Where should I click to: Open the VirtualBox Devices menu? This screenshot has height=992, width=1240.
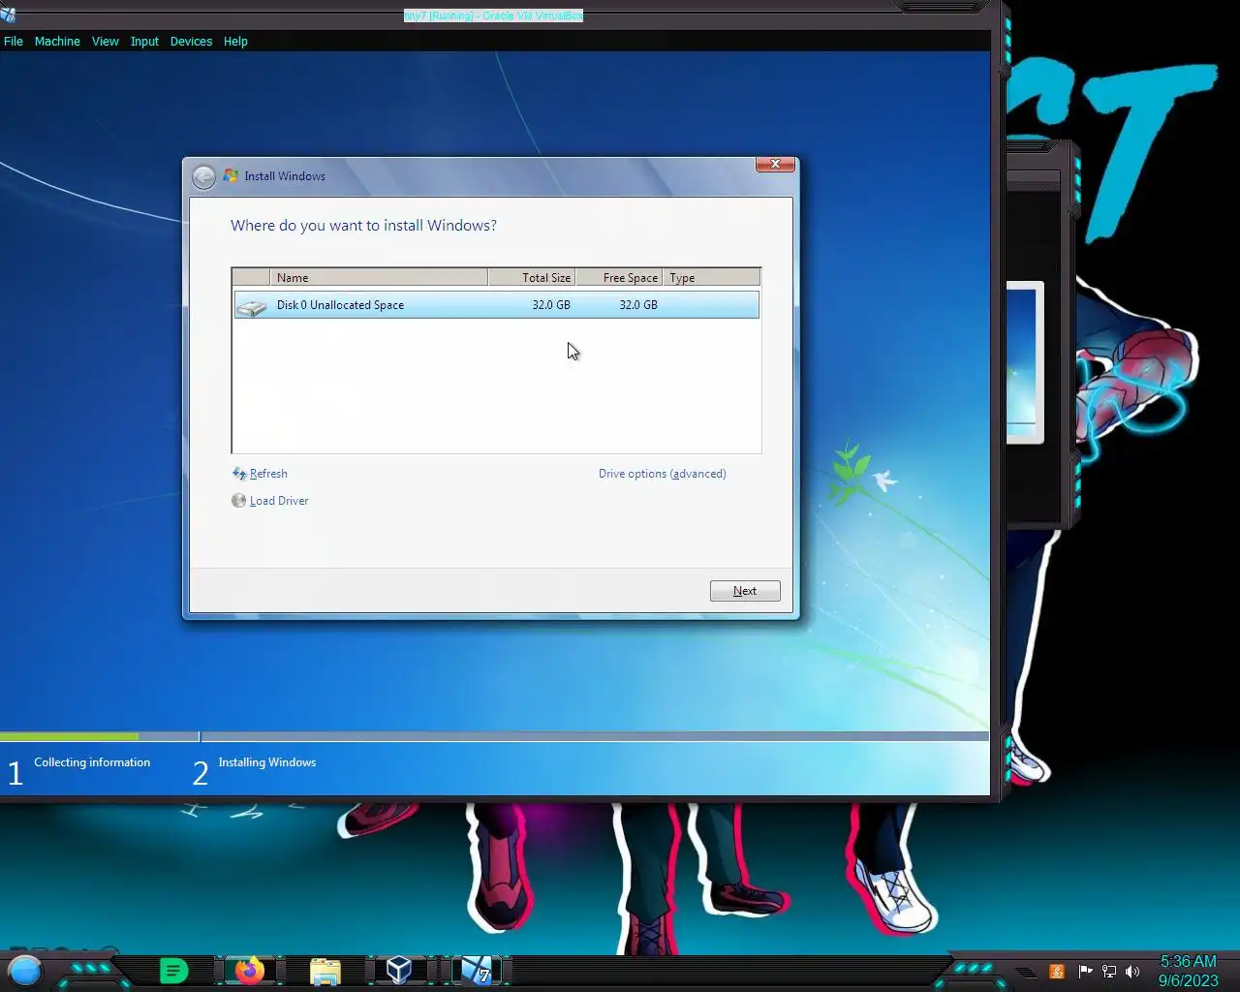191,42
